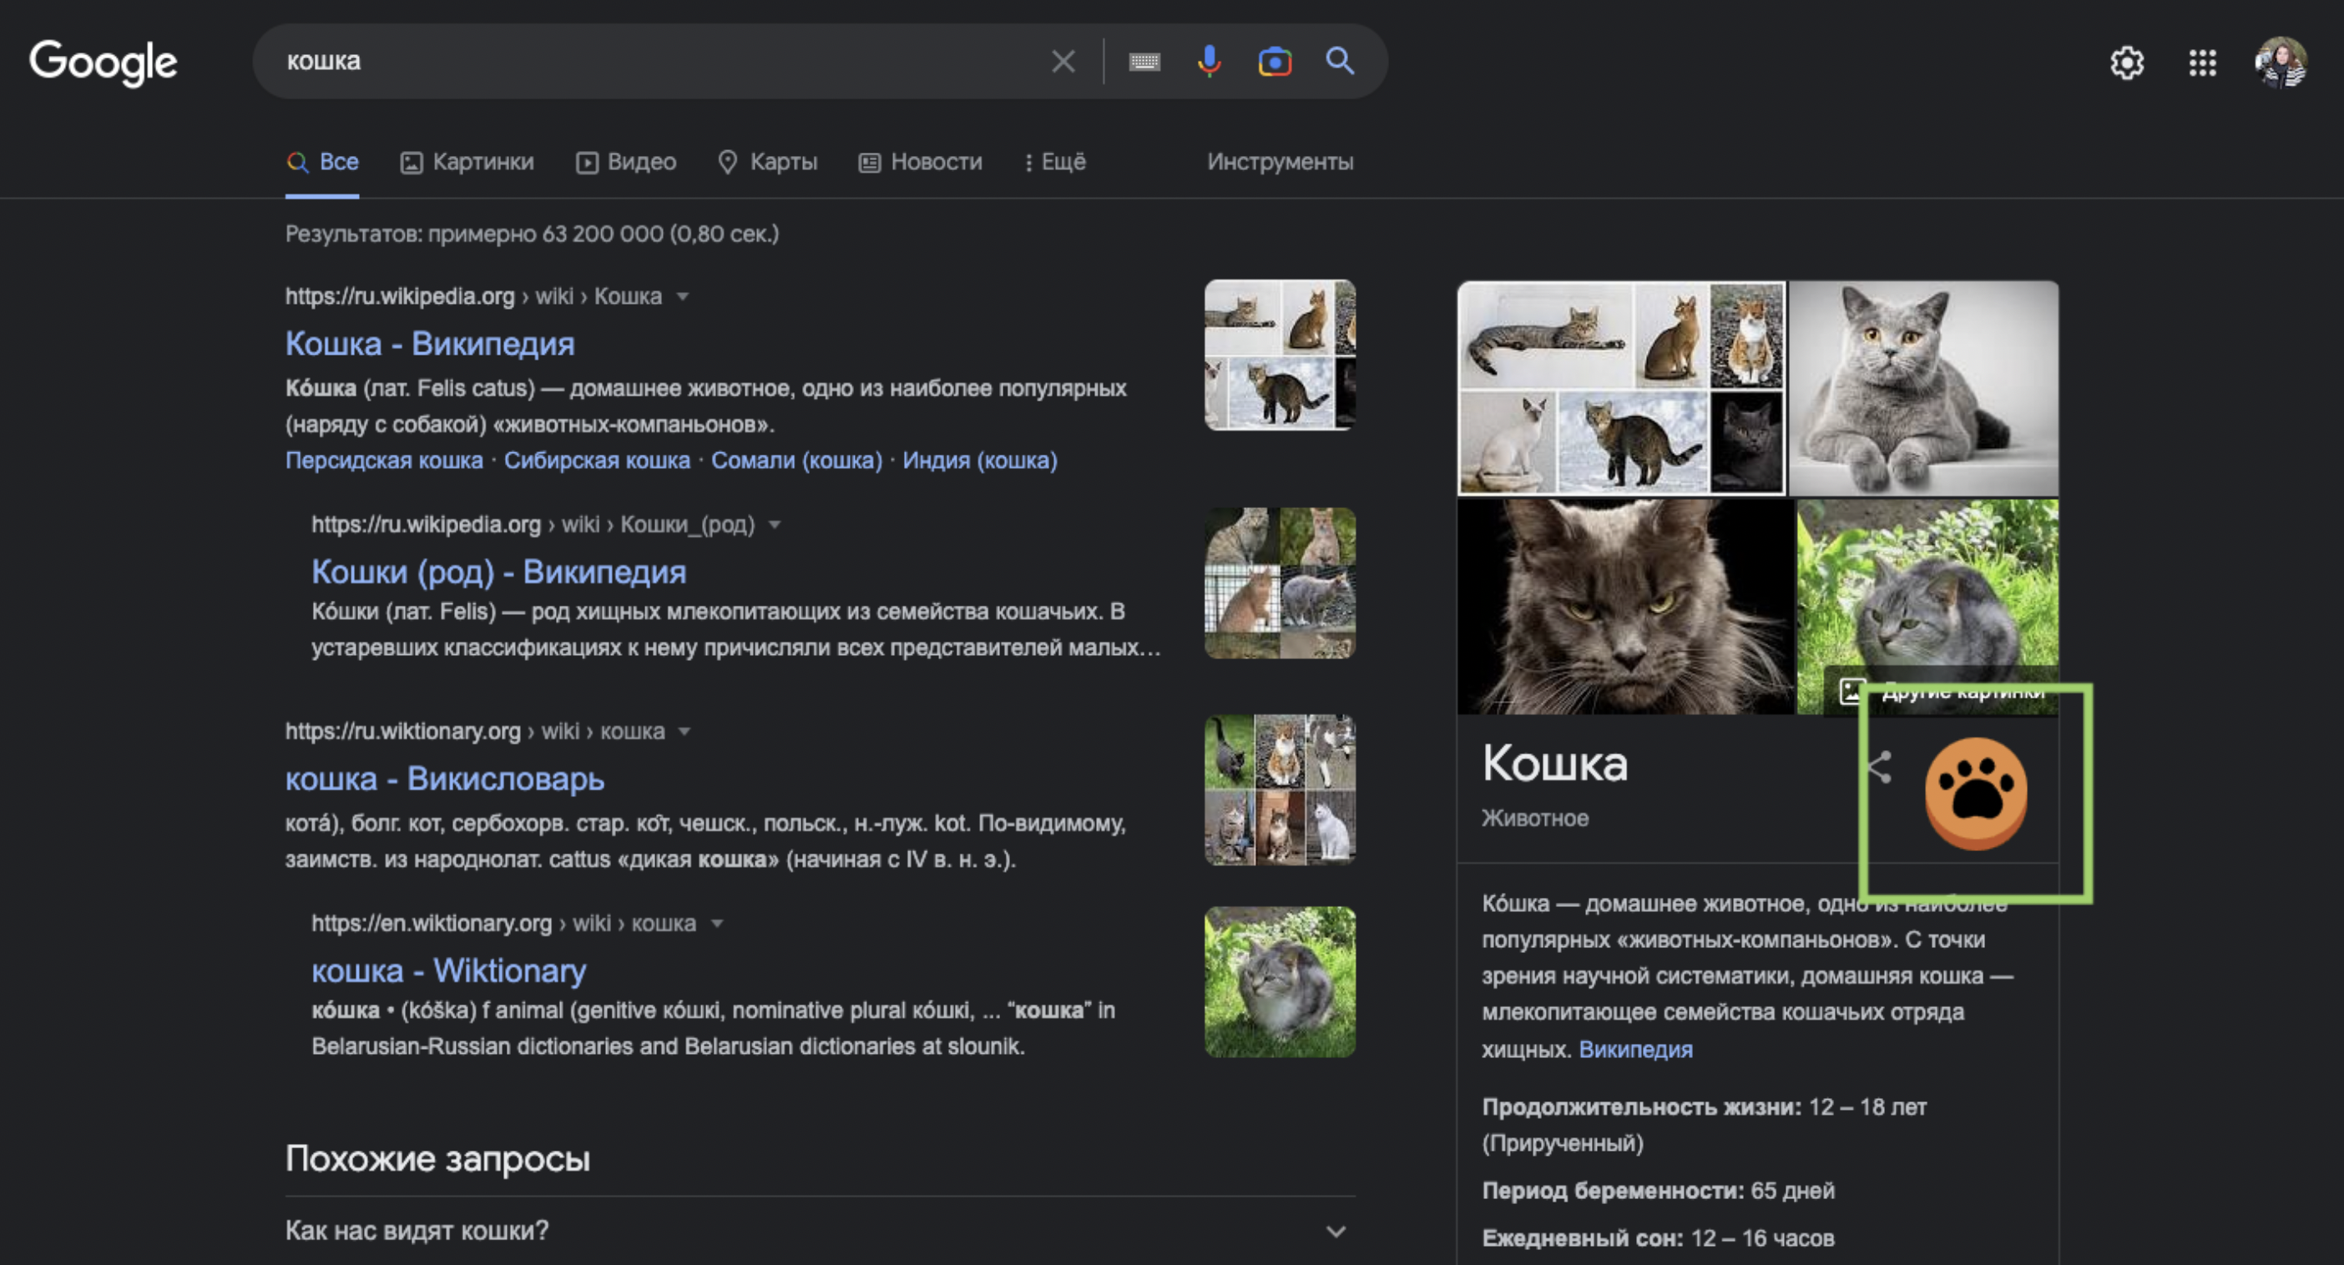Image resolution: width=2344 pixels, height=1265 pixels.
Task: Open the Кошка - Википедия result
Action: coord(430,344)
